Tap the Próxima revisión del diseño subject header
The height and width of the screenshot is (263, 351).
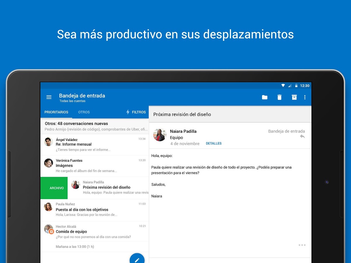(x=182, y=115)
